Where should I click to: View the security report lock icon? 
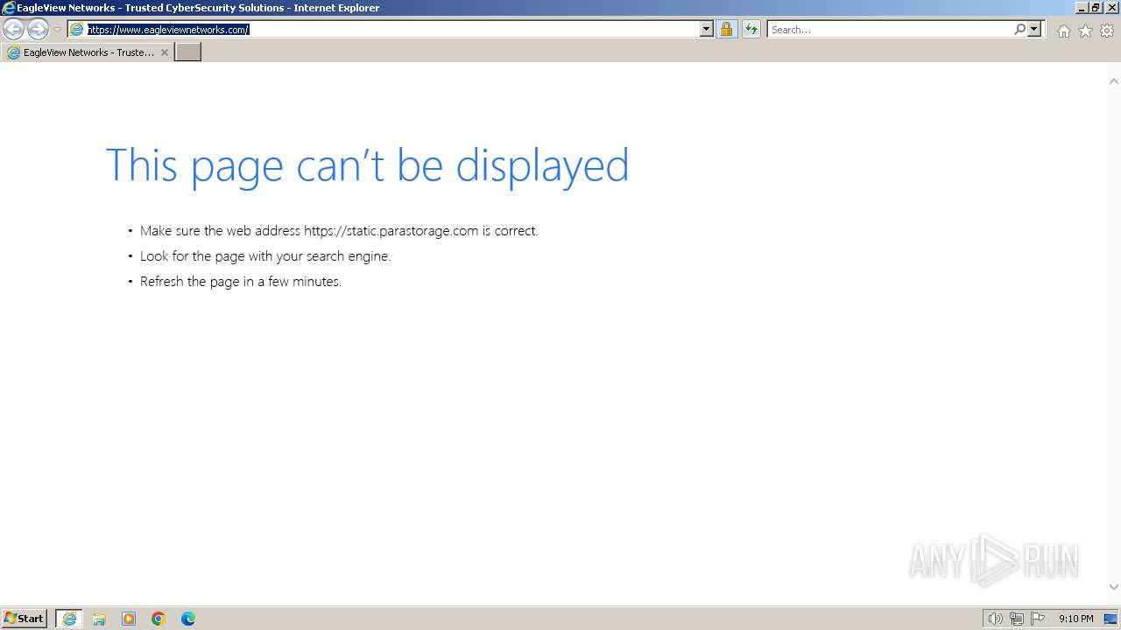pos(726,29)
